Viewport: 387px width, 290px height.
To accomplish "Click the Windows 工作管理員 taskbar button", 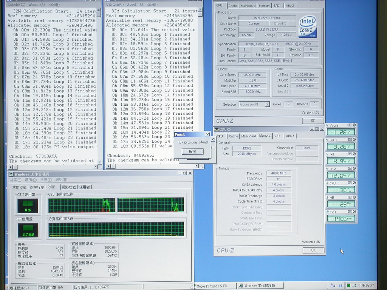I will [x=260, y=286].
